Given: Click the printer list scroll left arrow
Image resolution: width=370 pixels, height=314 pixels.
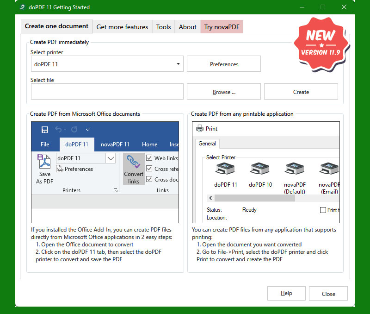Looking at the screenshot, I should coord(210,198).
